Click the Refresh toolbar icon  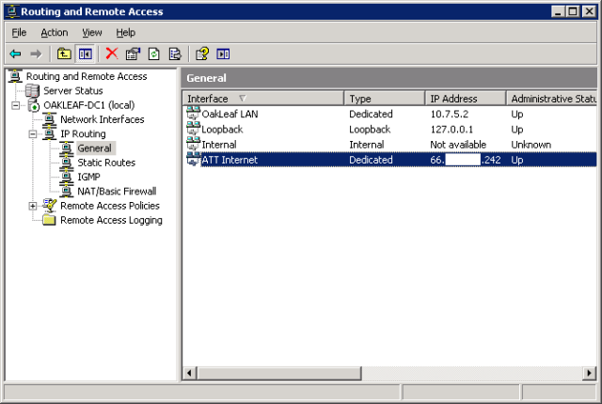[x=153, y=54]
